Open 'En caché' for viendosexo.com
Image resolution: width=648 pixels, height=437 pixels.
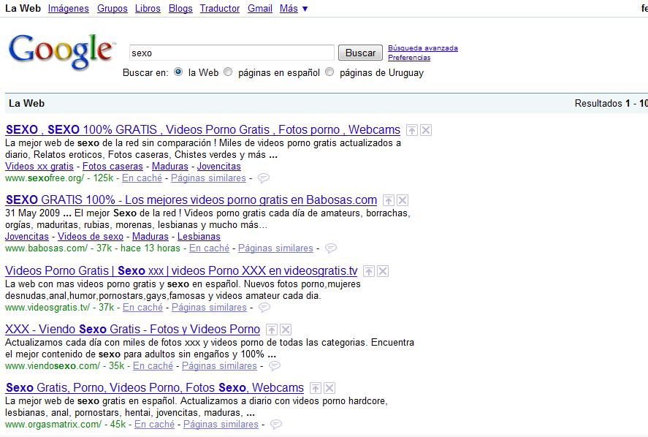coord(153,366)
